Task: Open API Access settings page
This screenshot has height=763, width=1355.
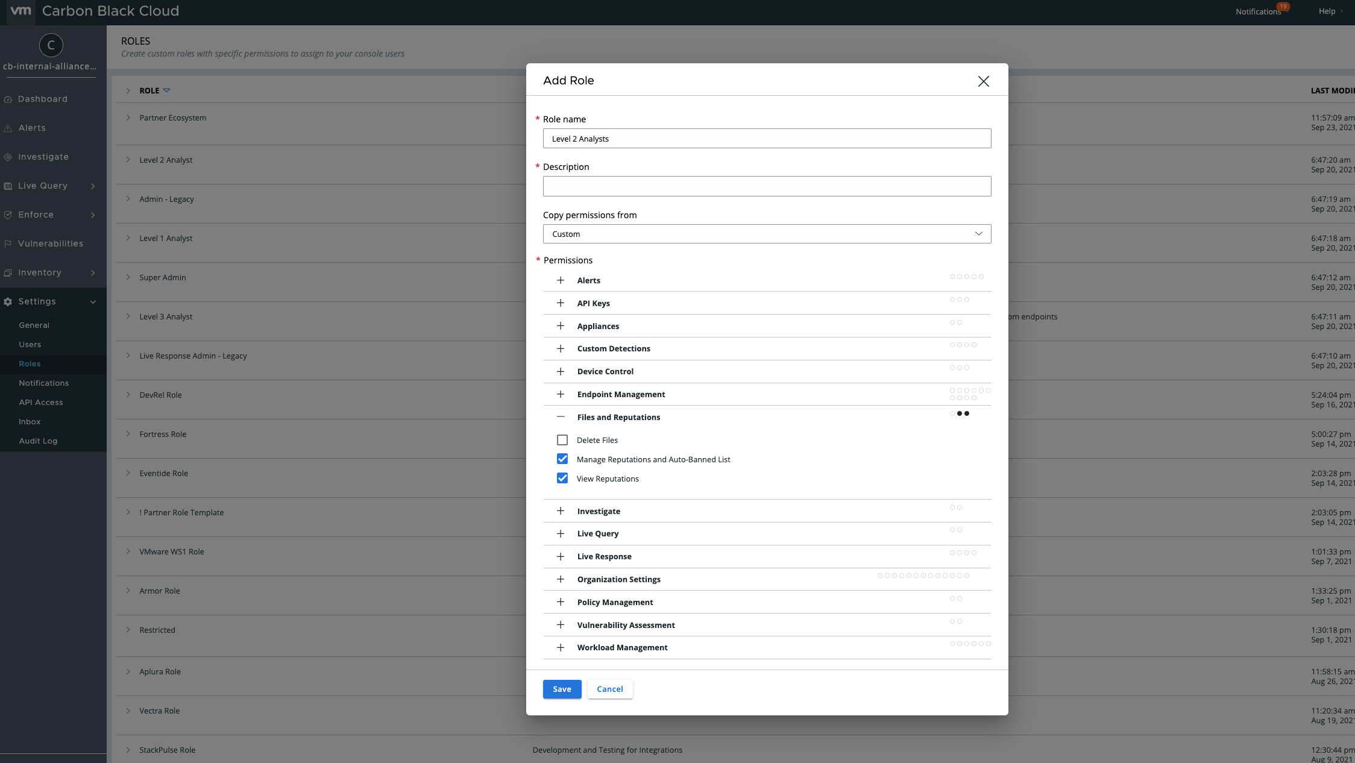Action: point(40,403)
